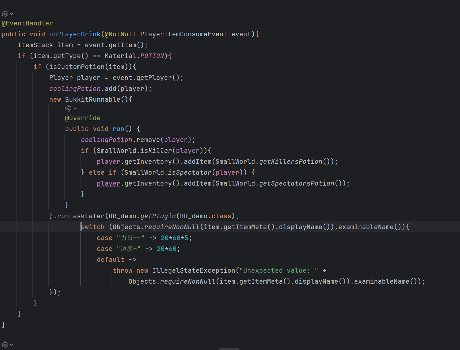Viewport: 460px width, 350px height.
Task: Click the inlay hint icon below the final brace
Action: [x=5, y=344]
